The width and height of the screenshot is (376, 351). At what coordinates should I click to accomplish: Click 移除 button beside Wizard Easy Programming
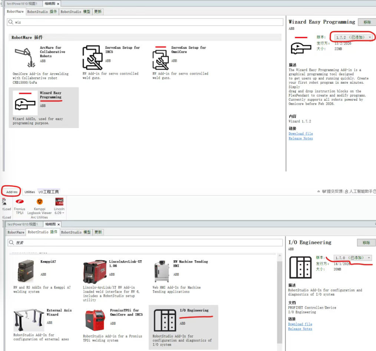tap(367, 22)
